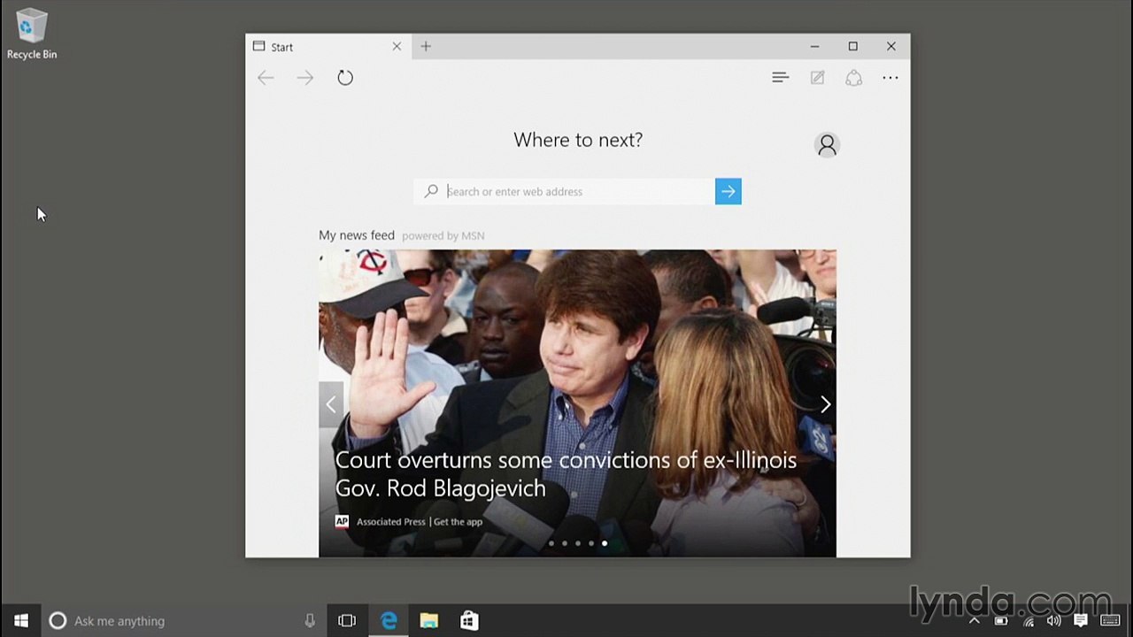Click the volume speaker icon
This screenshot has height=637, width=1133.
click(x=1053, y=621)
